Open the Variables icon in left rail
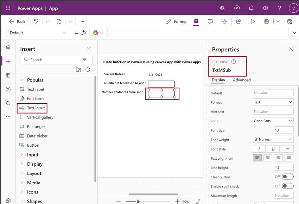This screenshot has width=299, height=204. pyautogui.click(x=8, y=89)
